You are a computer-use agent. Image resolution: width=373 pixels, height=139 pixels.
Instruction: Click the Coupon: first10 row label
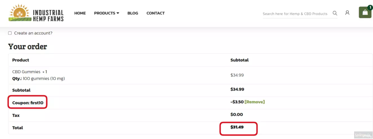pyautogui.click(x=28, y=103)
